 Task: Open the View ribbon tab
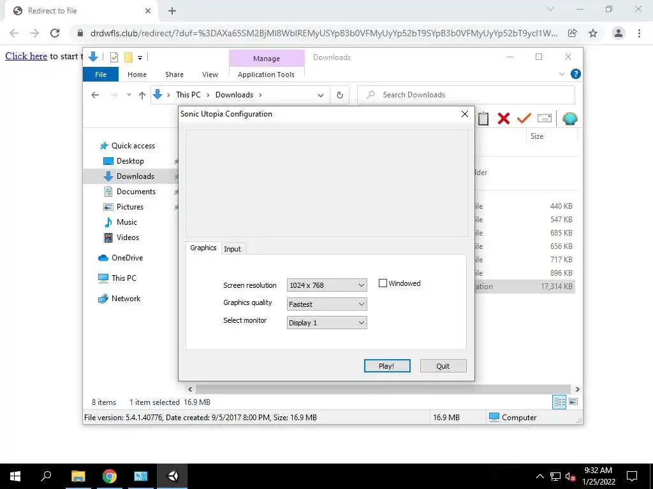click(210, 74)
